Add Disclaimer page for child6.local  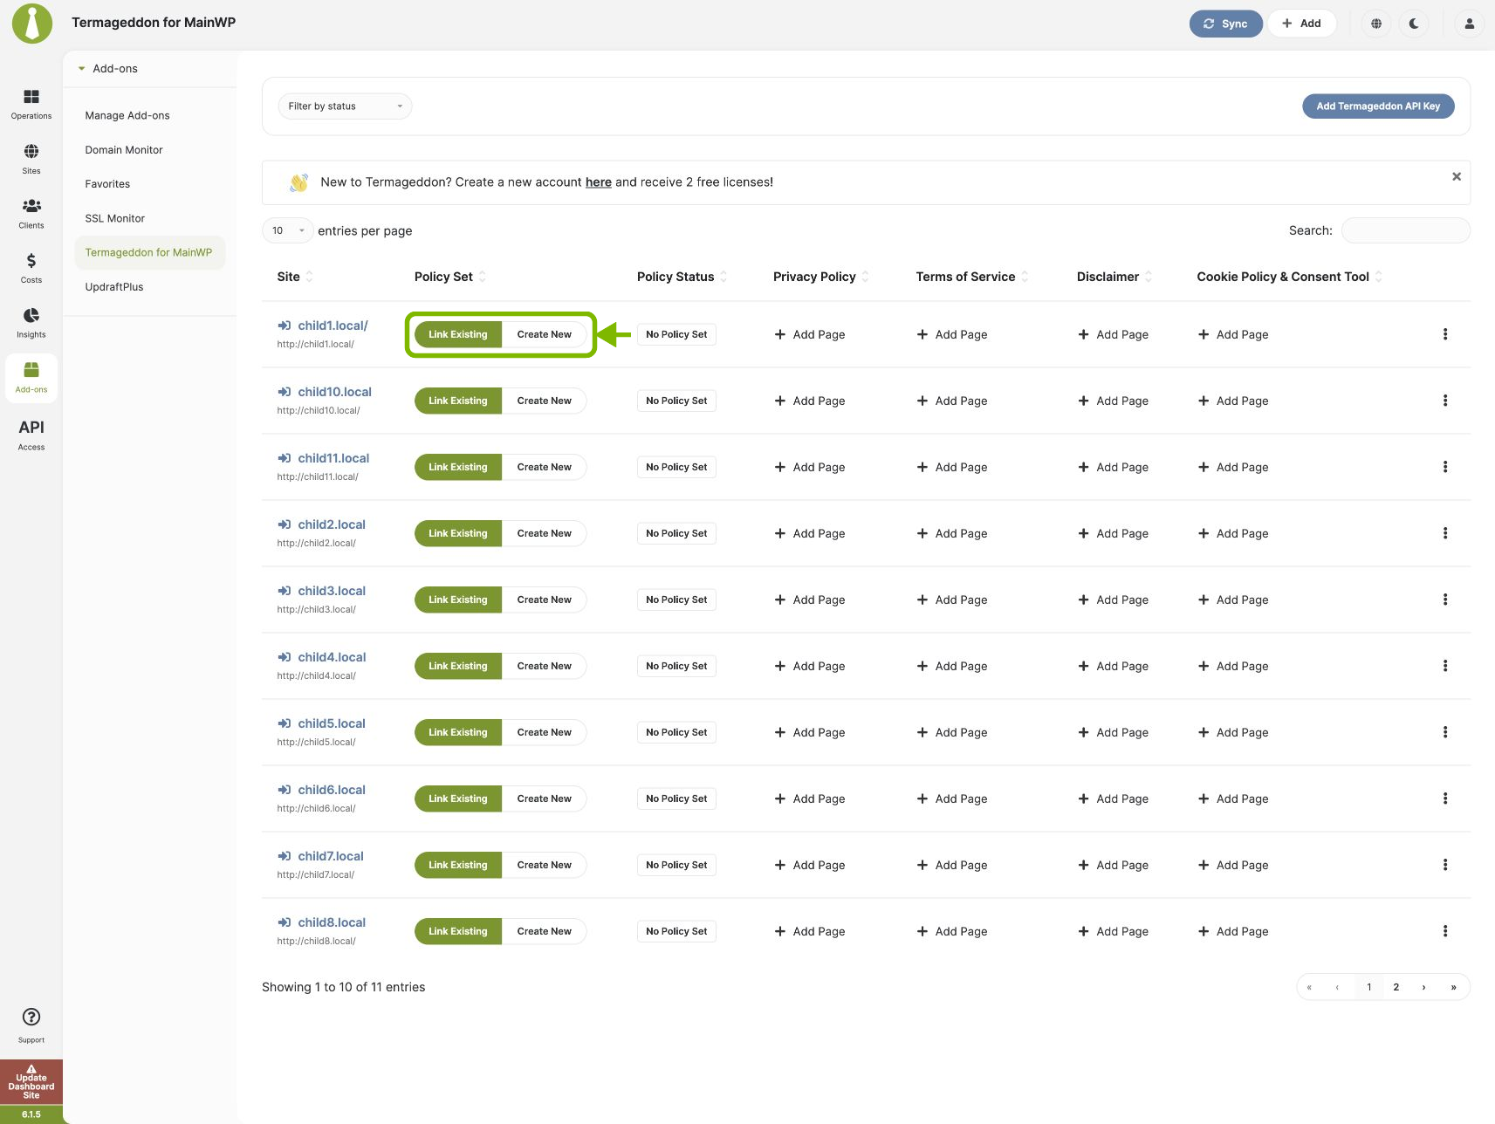[x=1113, y=798]
